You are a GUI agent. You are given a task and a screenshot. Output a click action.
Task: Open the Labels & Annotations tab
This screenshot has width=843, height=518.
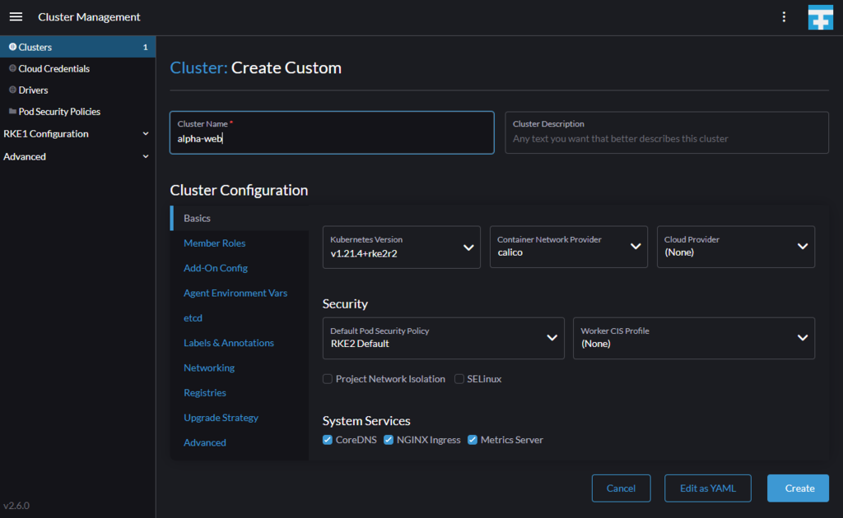click(x=229, y=343)
